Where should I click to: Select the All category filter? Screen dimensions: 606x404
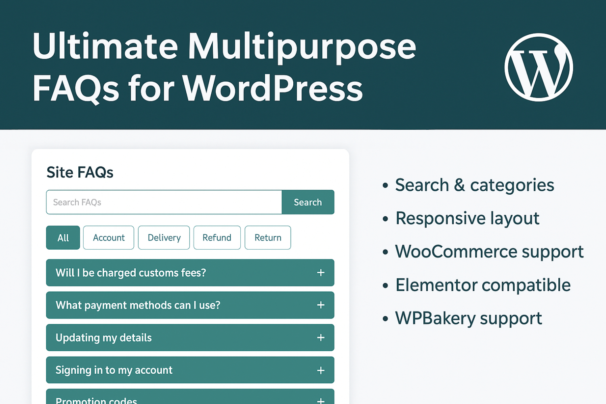(x=63, y=238)
